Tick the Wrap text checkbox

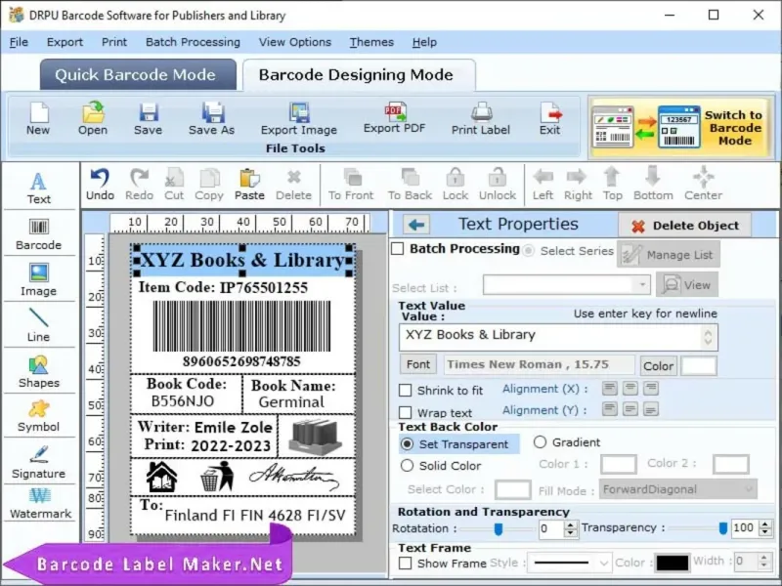(x=406, y=412)
